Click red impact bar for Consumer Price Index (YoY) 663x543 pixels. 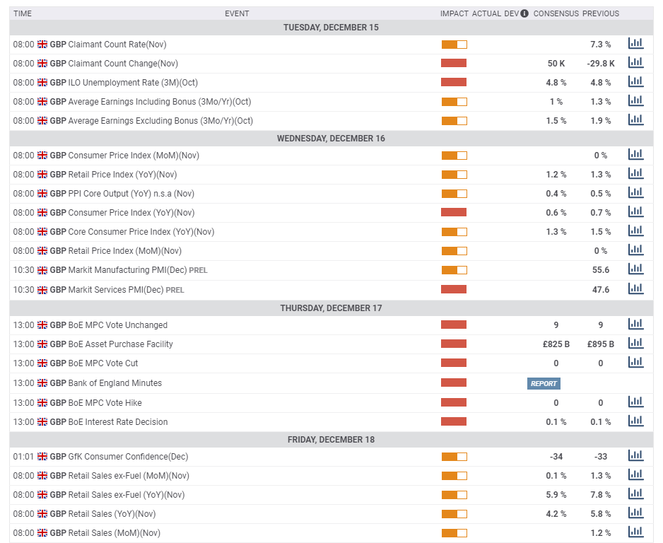click(454, 212)
